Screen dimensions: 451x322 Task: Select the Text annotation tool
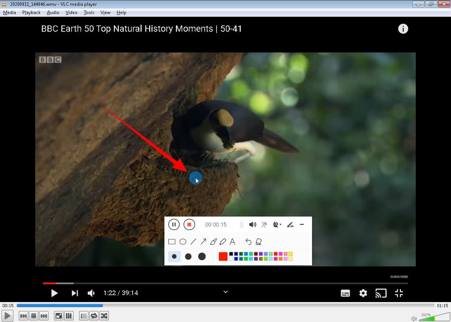233,241
